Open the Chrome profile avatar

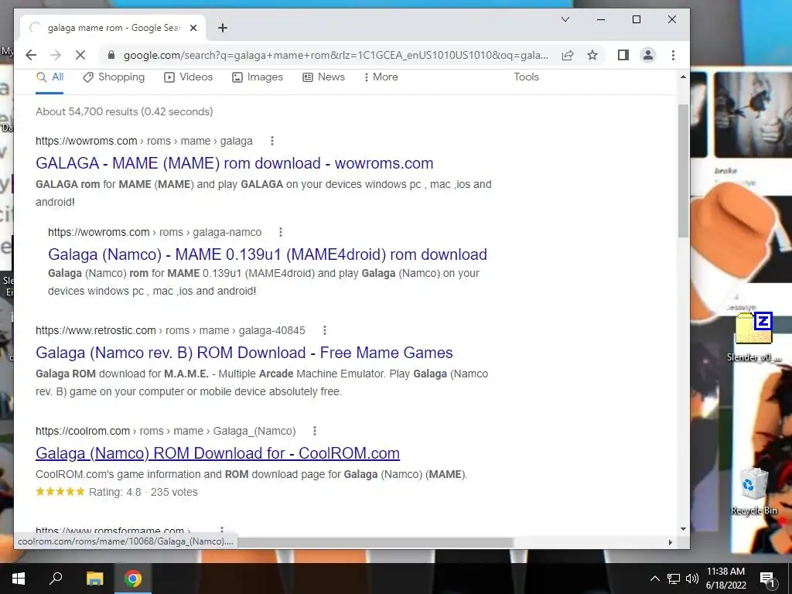click(x=648, y=55)
